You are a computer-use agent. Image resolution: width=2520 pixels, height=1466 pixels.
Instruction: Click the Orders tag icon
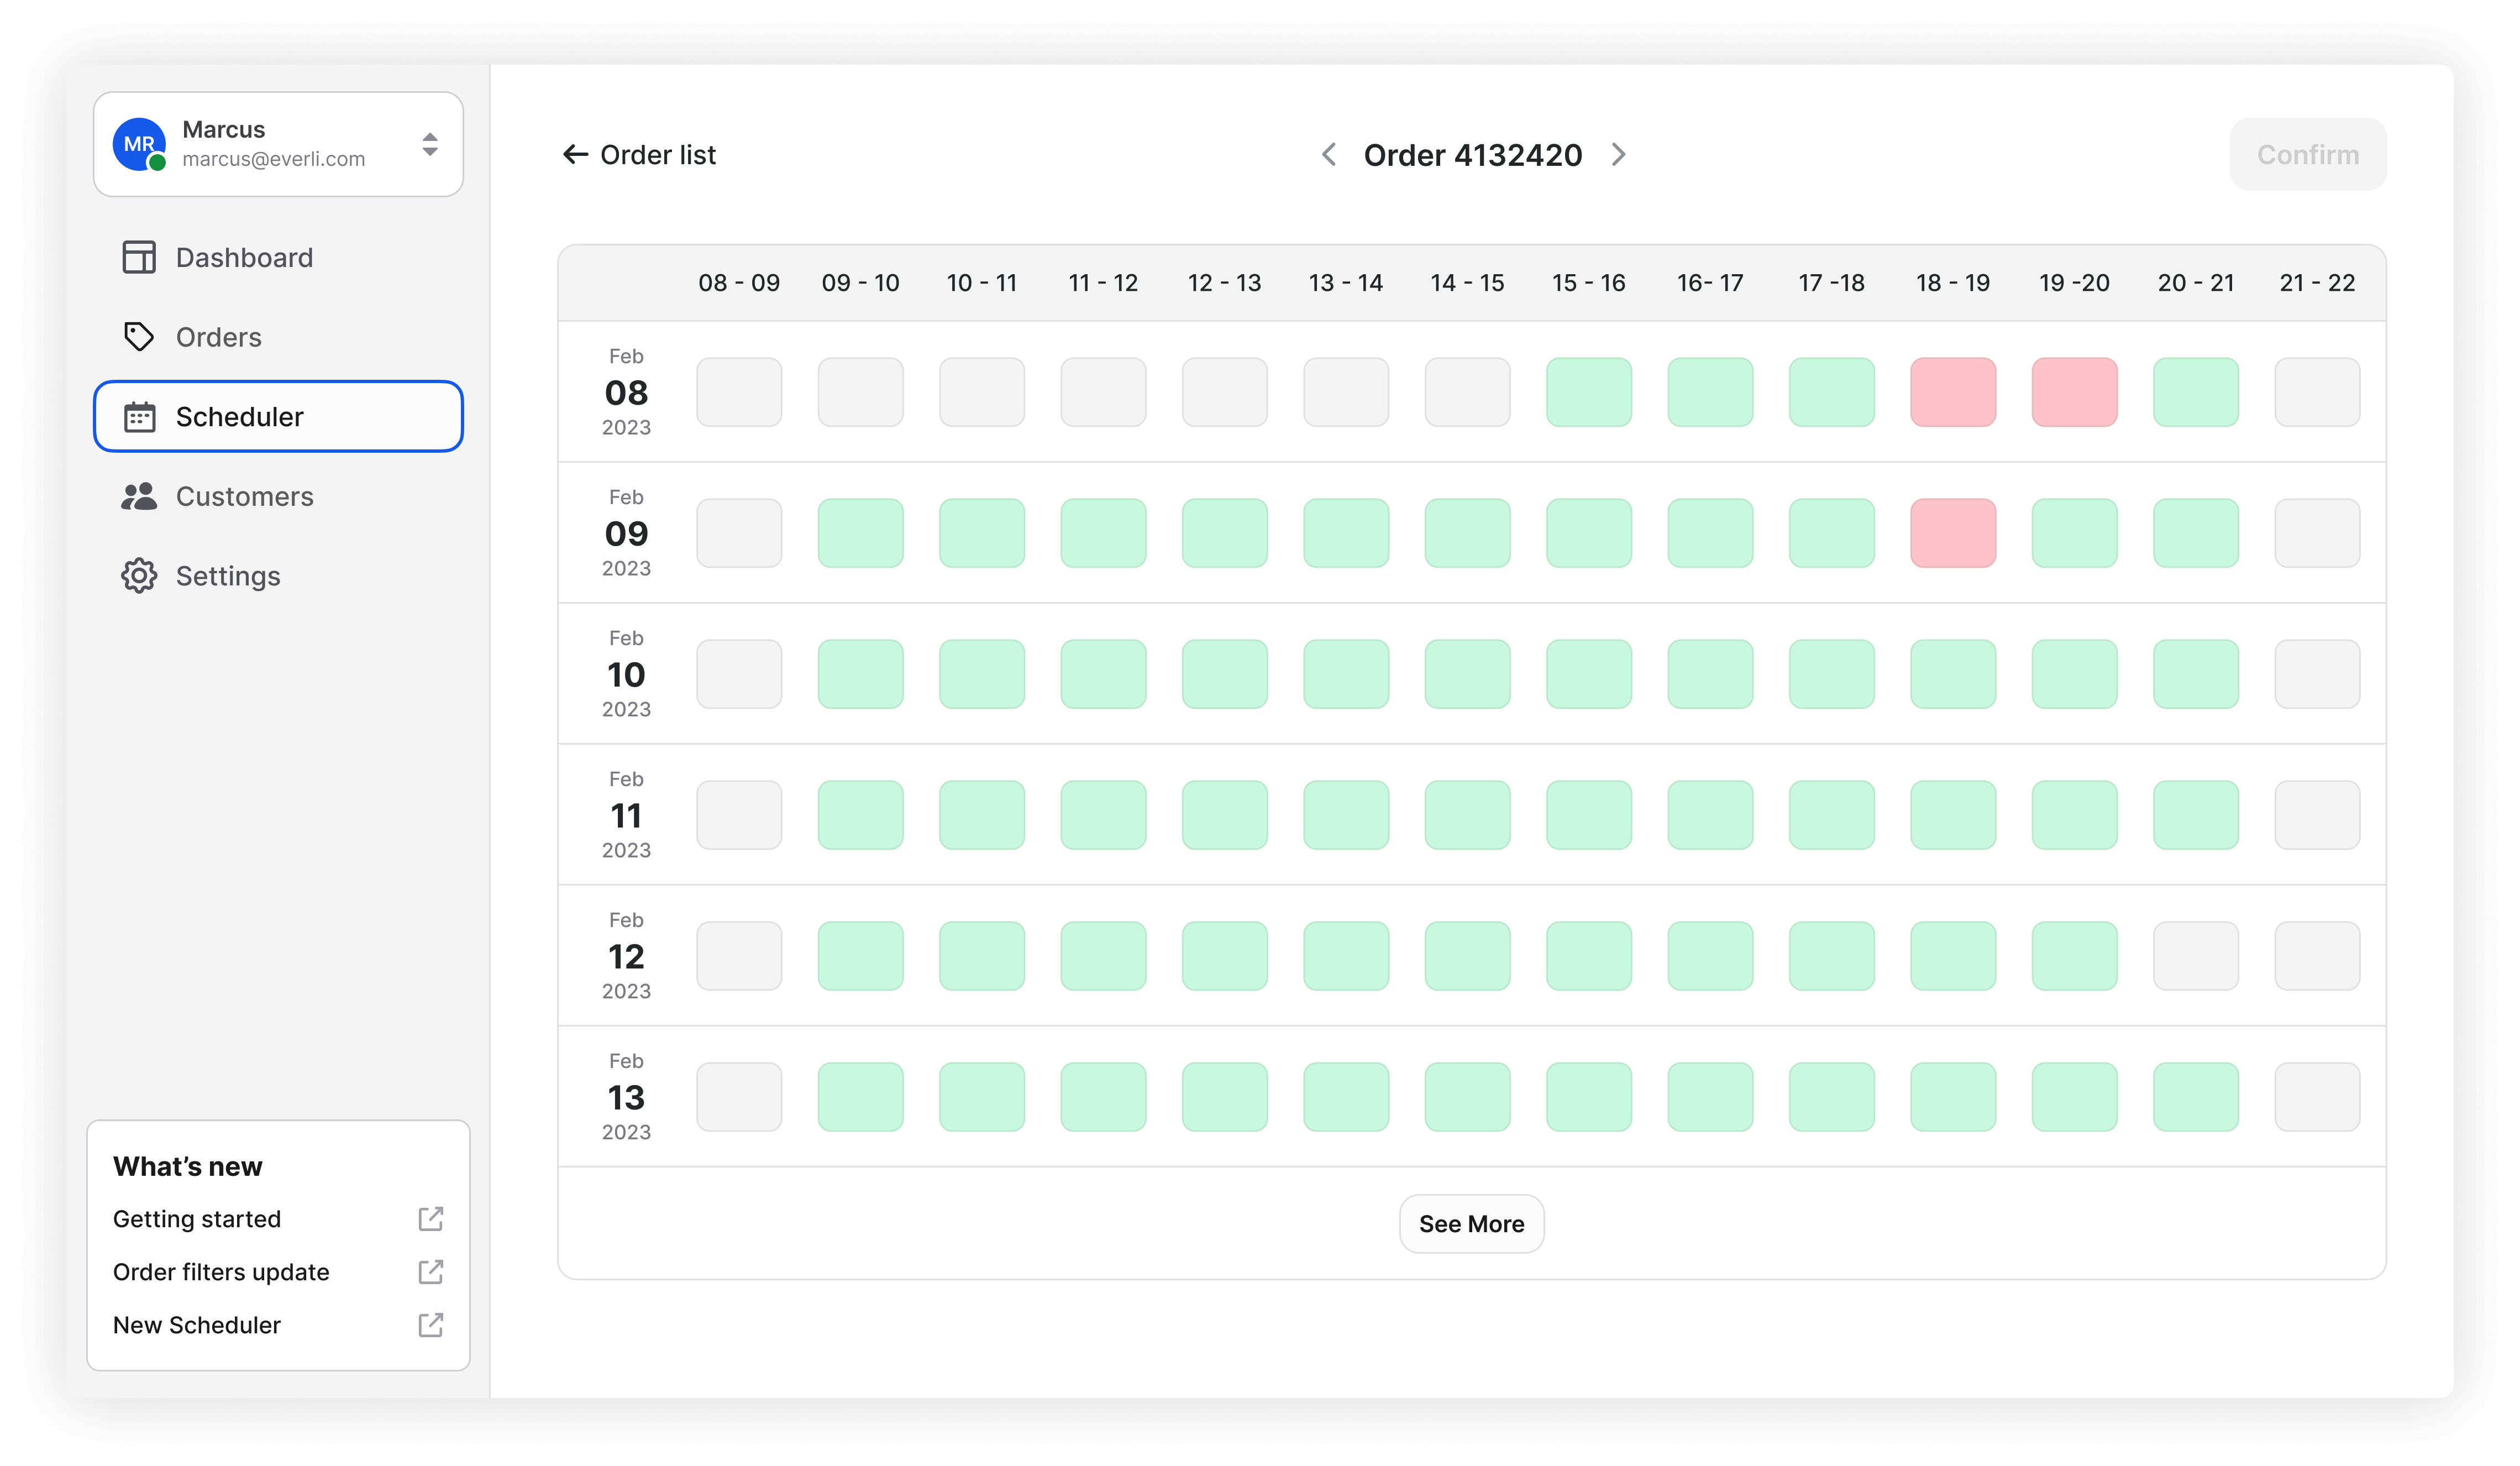139,337
